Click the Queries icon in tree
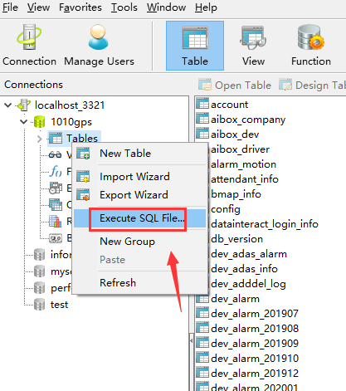Image resolution: width=346 pixels, height=391 pixels. pos(56,204)
